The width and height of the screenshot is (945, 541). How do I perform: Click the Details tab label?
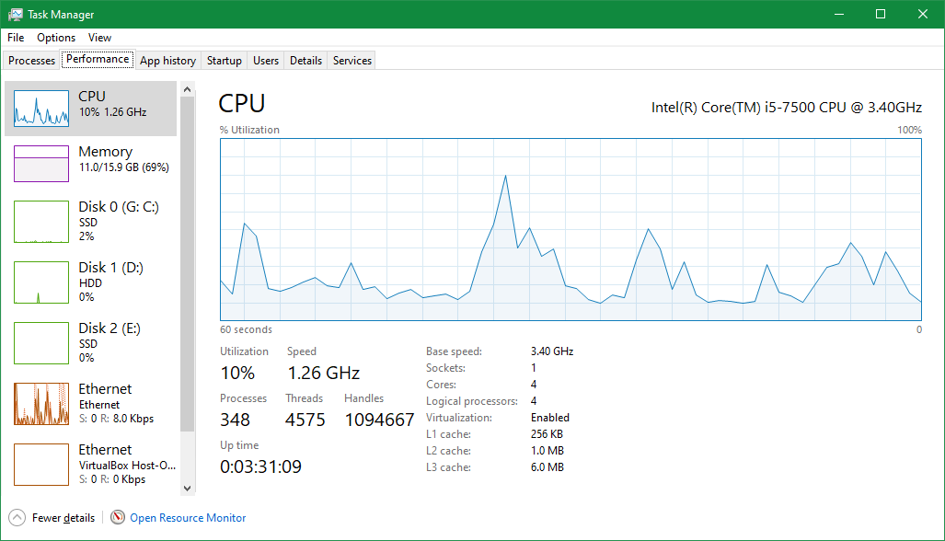pos(305,60)
